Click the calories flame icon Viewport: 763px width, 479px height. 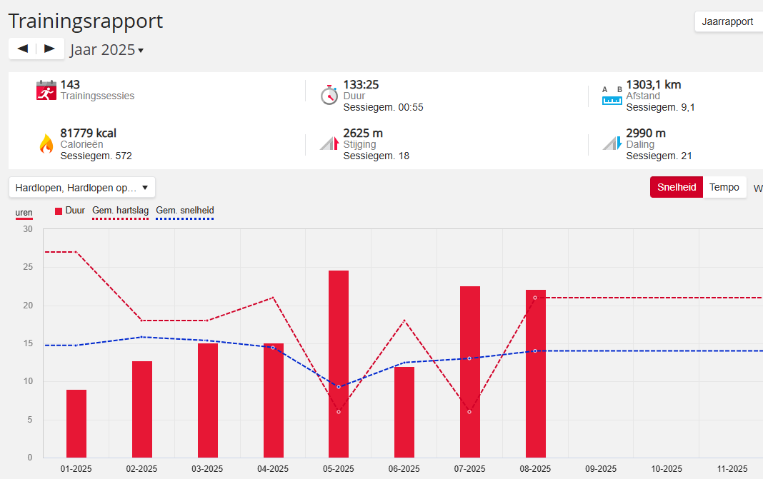point(46,143)
